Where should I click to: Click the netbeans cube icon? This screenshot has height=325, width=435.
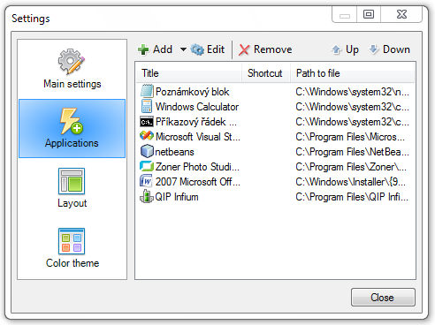pyautogui.click(x=147, y=151)
